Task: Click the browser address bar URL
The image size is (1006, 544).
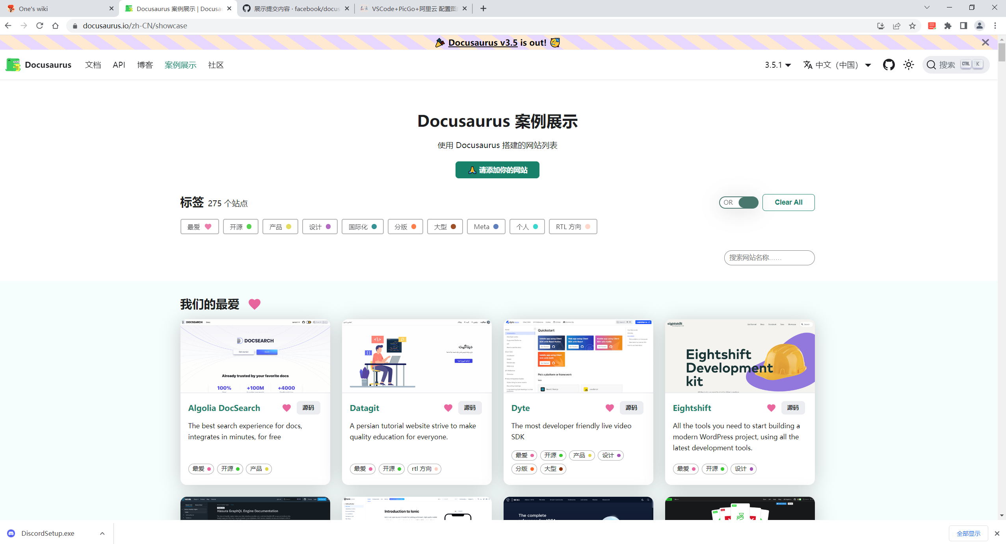Action: 135,26
